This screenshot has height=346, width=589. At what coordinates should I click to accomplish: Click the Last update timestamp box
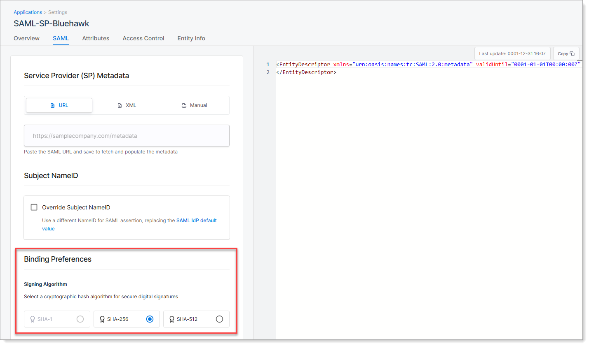512,53
